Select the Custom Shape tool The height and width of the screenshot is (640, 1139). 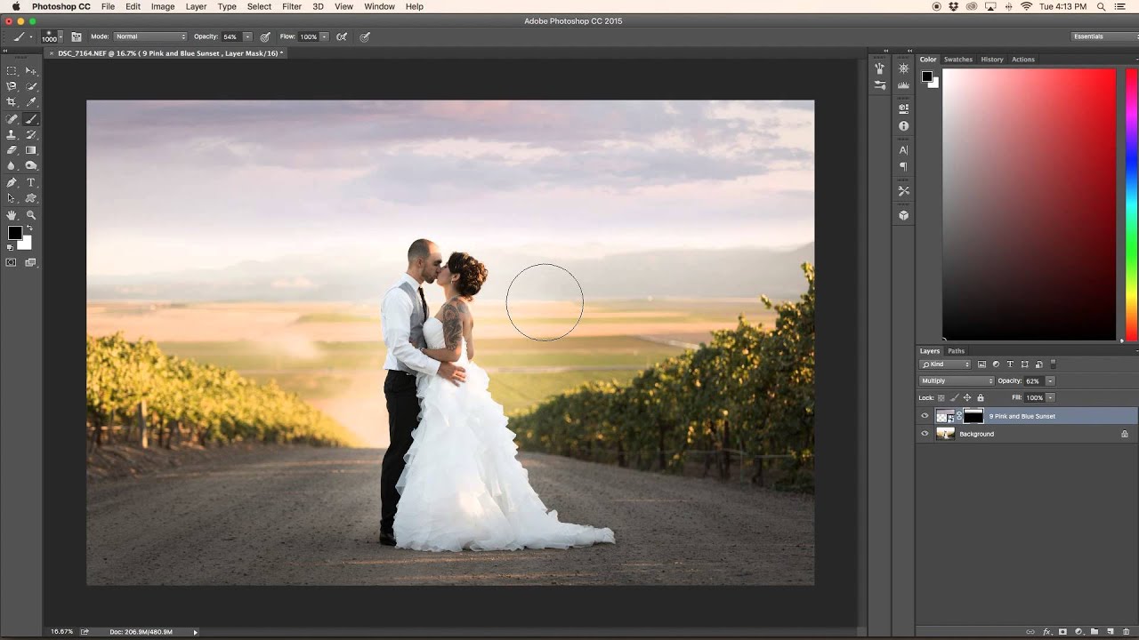pyautogui.click(x=31, y=198)
